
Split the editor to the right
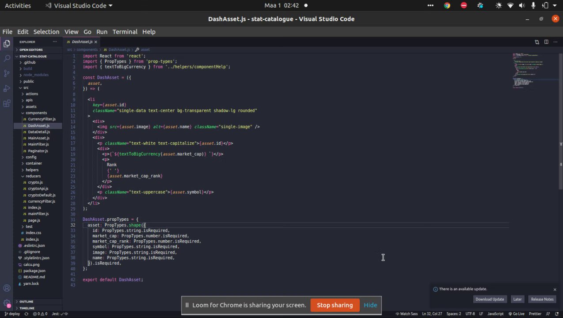(546, 42)
